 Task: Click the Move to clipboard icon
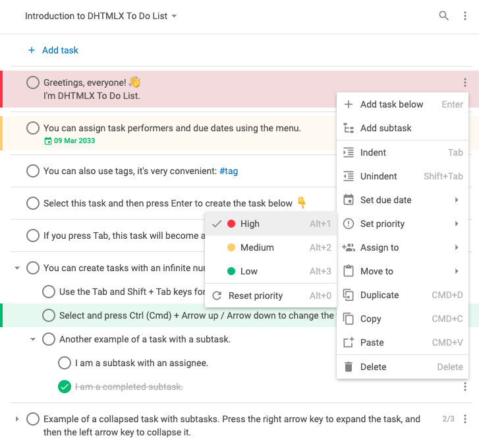tap(349, 271)
